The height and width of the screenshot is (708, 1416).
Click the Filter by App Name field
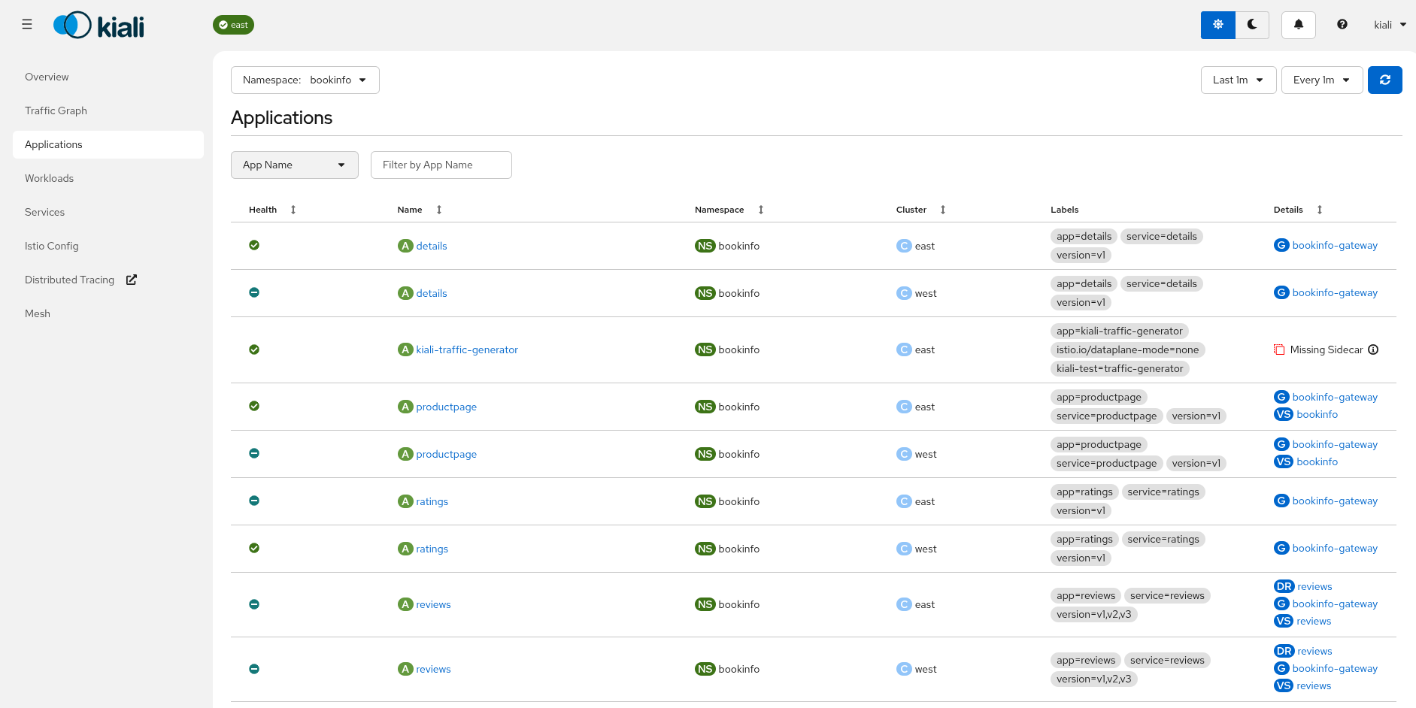tap(441, 165)
